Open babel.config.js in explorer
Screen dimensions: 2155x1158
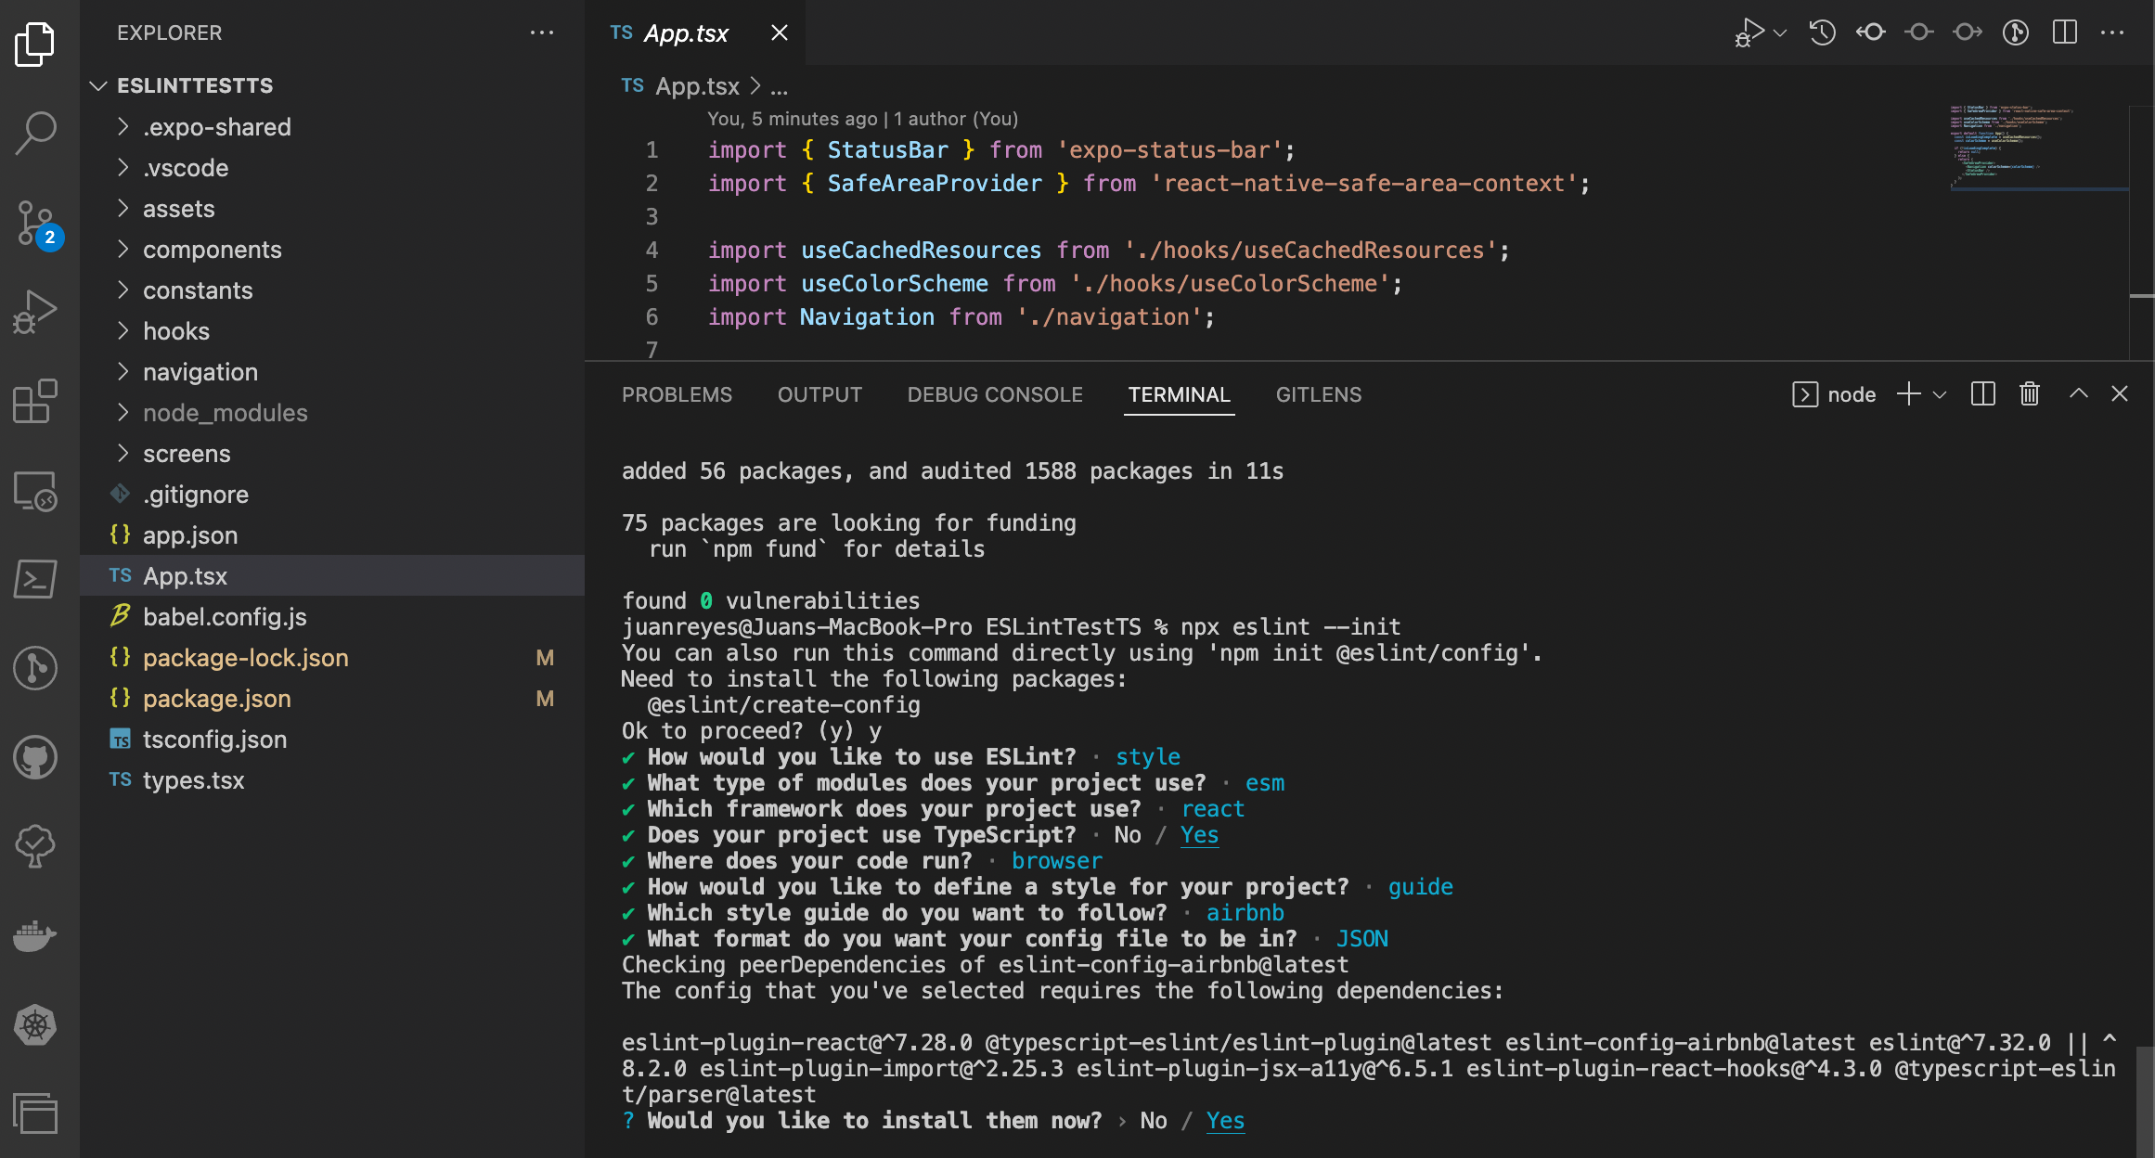(x=332, y=617)
